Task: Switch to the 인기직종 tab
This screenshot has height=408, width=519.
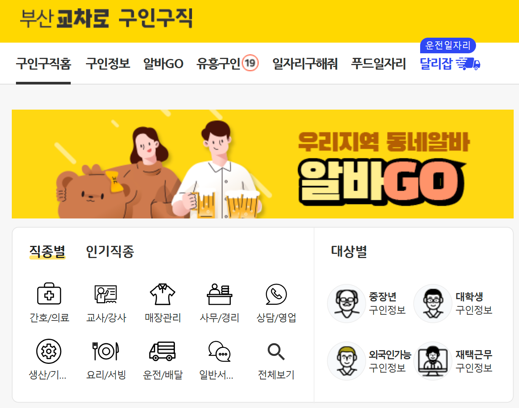Action: 110,251
